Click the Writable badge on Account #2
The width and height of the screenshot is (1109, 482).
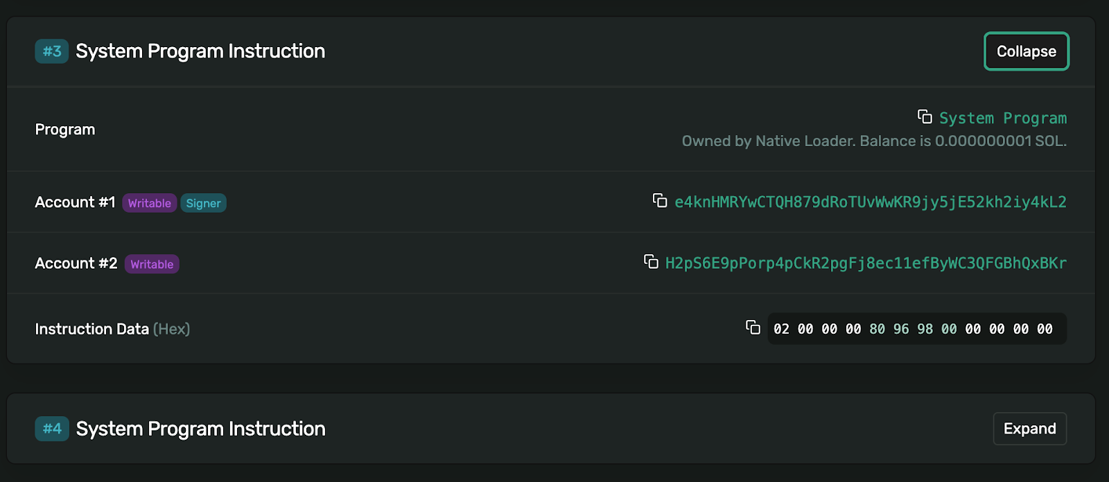point(152,264)
